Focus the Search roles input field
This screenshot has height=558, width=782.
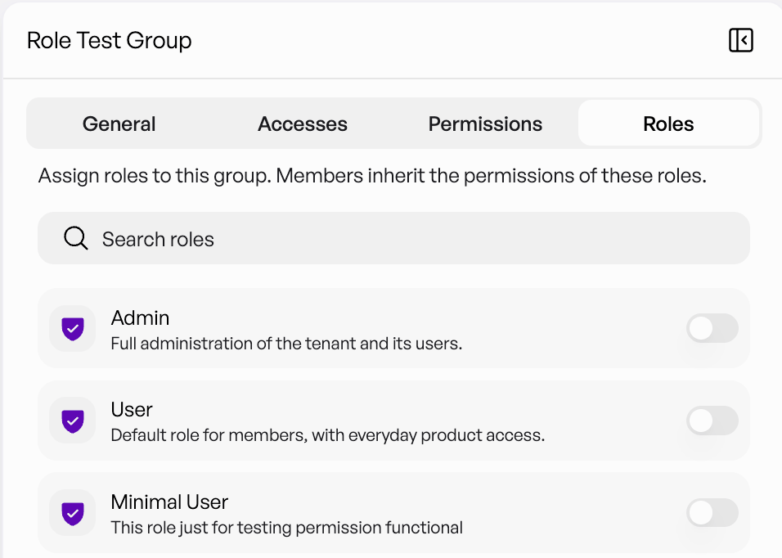(x=393, y=238)
